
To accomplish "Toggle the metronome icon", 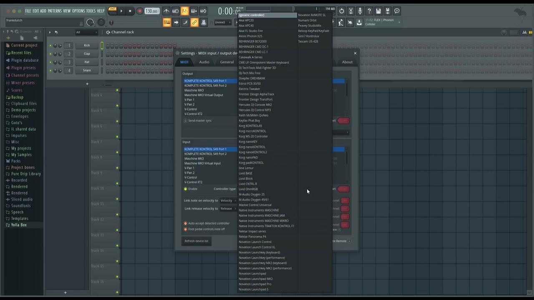I will click(x=166, y=11).
